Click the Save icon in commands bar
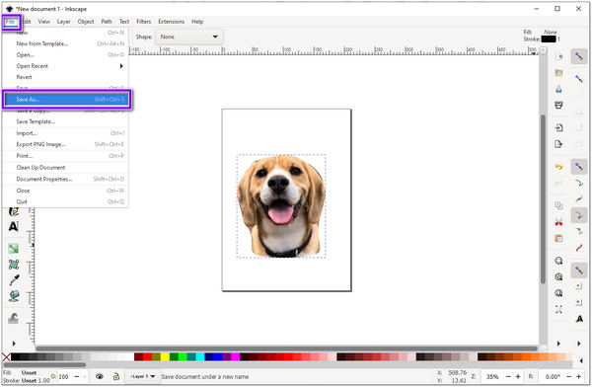Image resolution: width=592 pixels, height=387 pixels. click(559, 89)
